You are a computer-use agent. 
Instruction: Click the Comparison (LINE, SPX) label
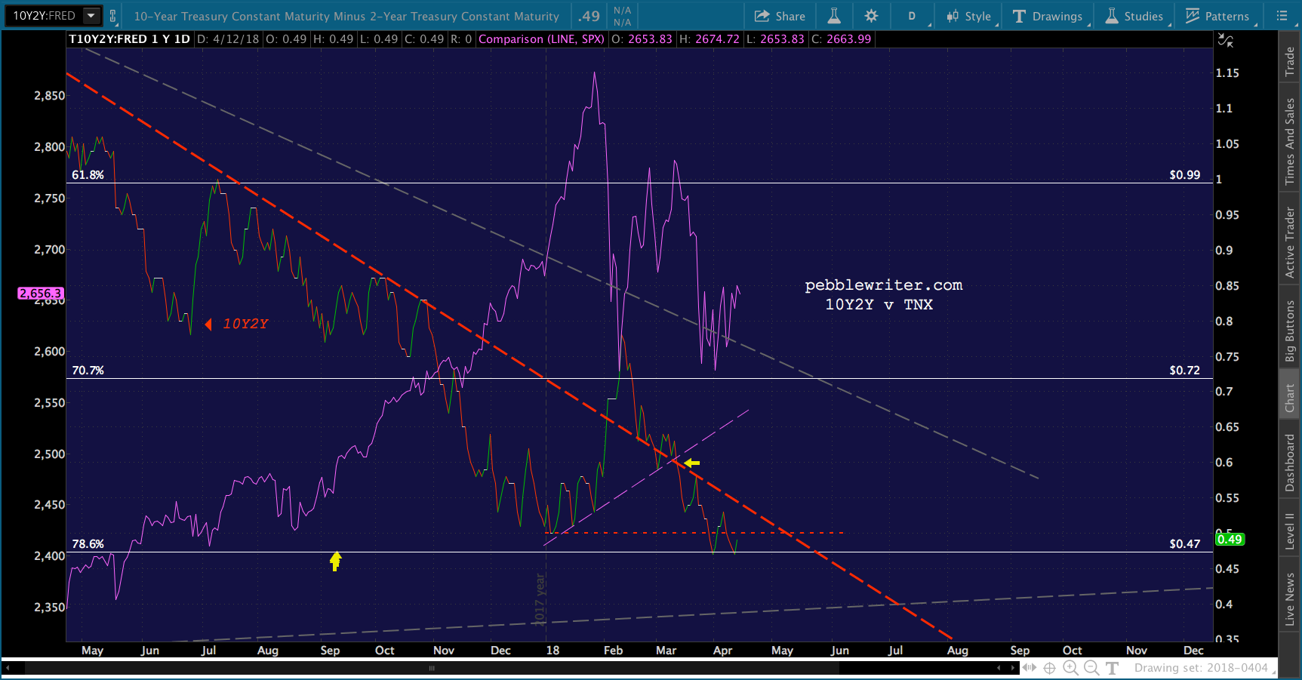click(x=541, y=39)
